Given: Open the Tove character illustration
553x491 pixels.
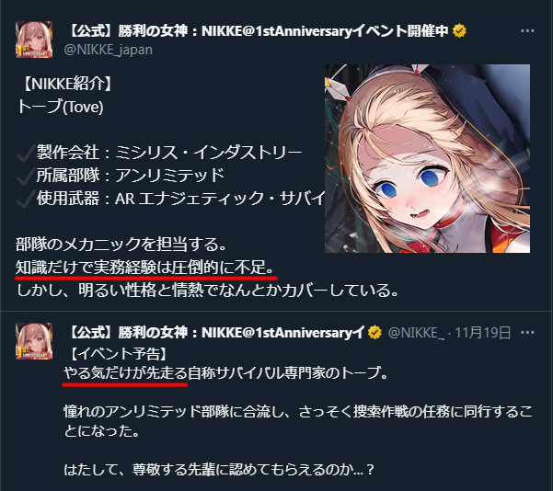Looking at the screenshot, I should [x=427, y=158].
